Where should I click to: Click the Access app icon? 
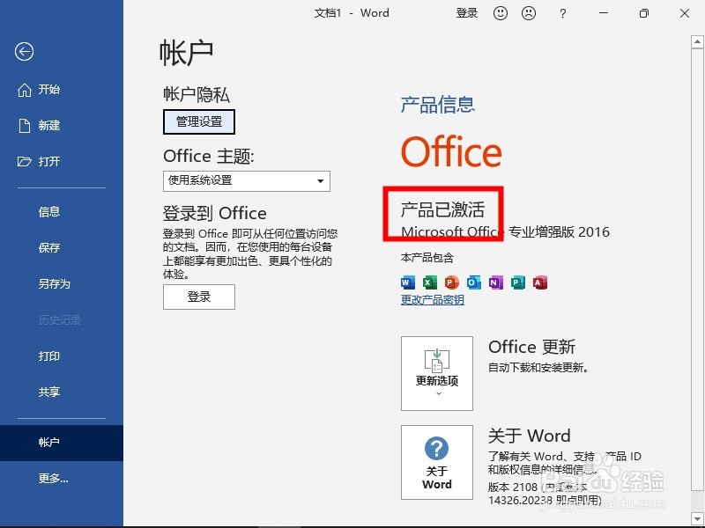coord(540,282)
